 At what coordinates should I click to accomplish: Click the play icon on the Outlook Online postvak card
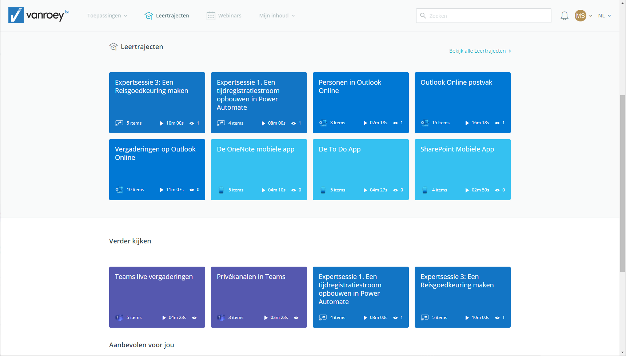[x=467, y=123]
